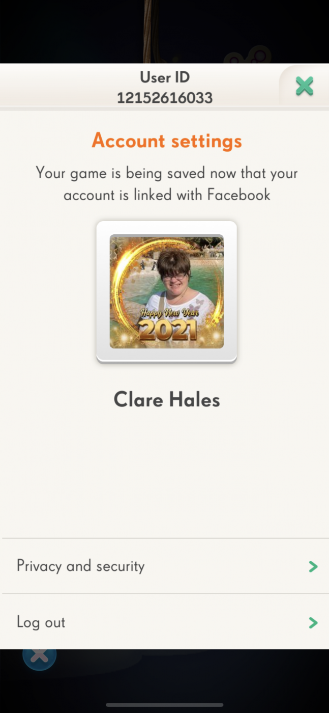Tap the "Your game is being saved" line

coord(167,173)
